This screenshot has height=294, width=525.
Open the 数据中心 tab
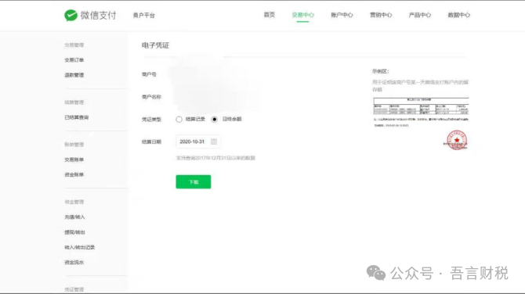(x=459, y=15)
